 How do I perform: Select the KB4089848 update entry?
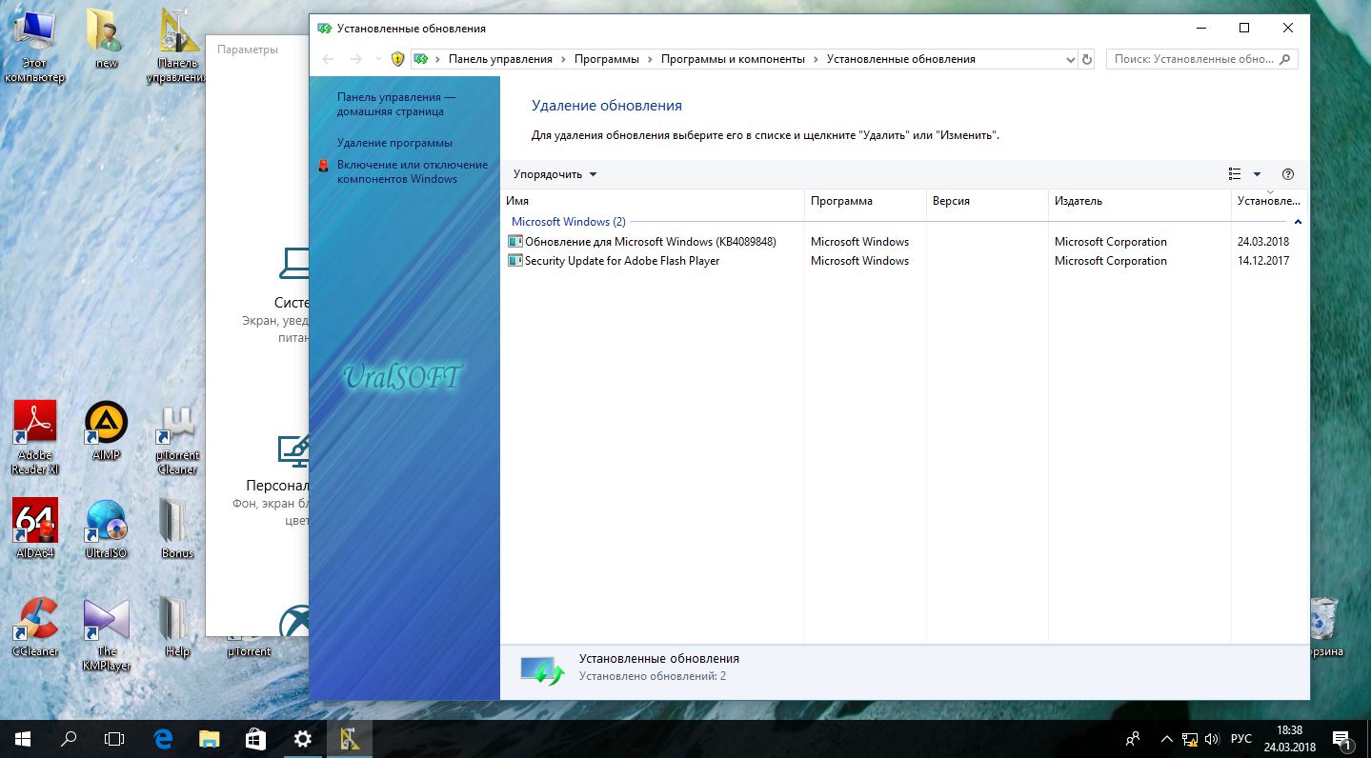tap(650, 242)
